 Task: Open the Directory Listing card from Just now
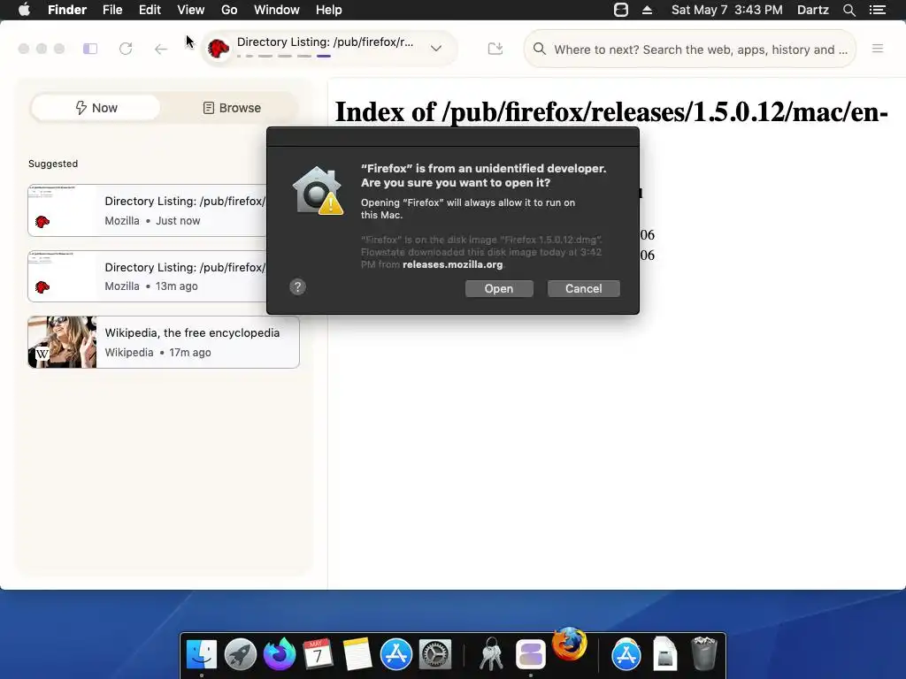coord(148,210)
